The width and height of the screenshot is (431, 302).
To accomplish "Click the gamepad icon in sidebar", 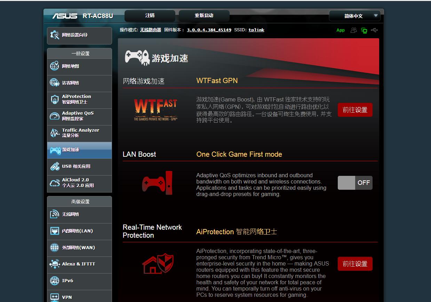I will pos(55,150).
